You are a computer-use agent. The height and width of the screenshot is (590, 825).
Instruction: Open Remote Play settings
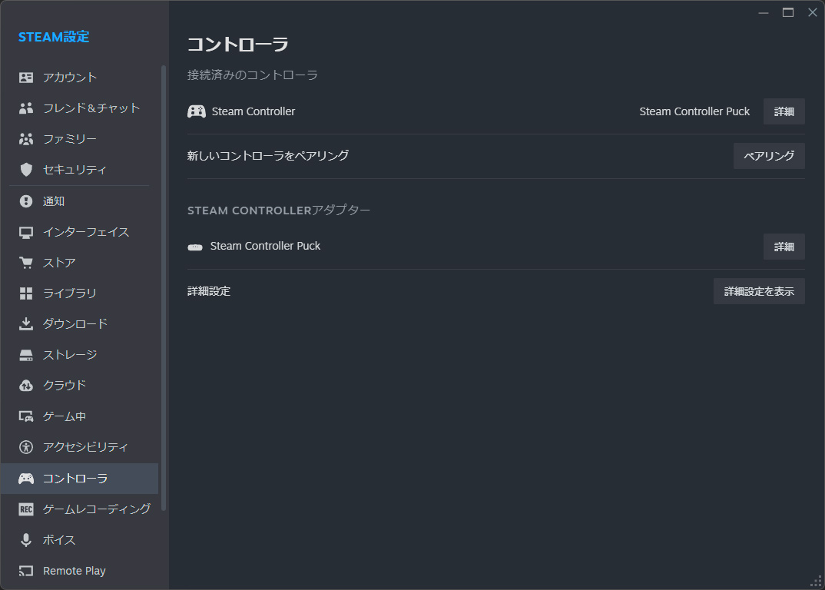click(79, 571)
